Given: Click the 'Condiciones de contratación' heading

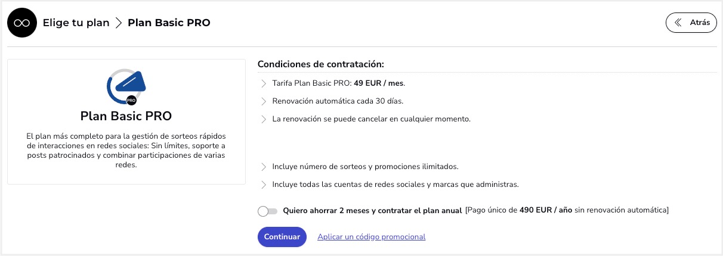Looking at the screenshot, I should tap(321, 64).
